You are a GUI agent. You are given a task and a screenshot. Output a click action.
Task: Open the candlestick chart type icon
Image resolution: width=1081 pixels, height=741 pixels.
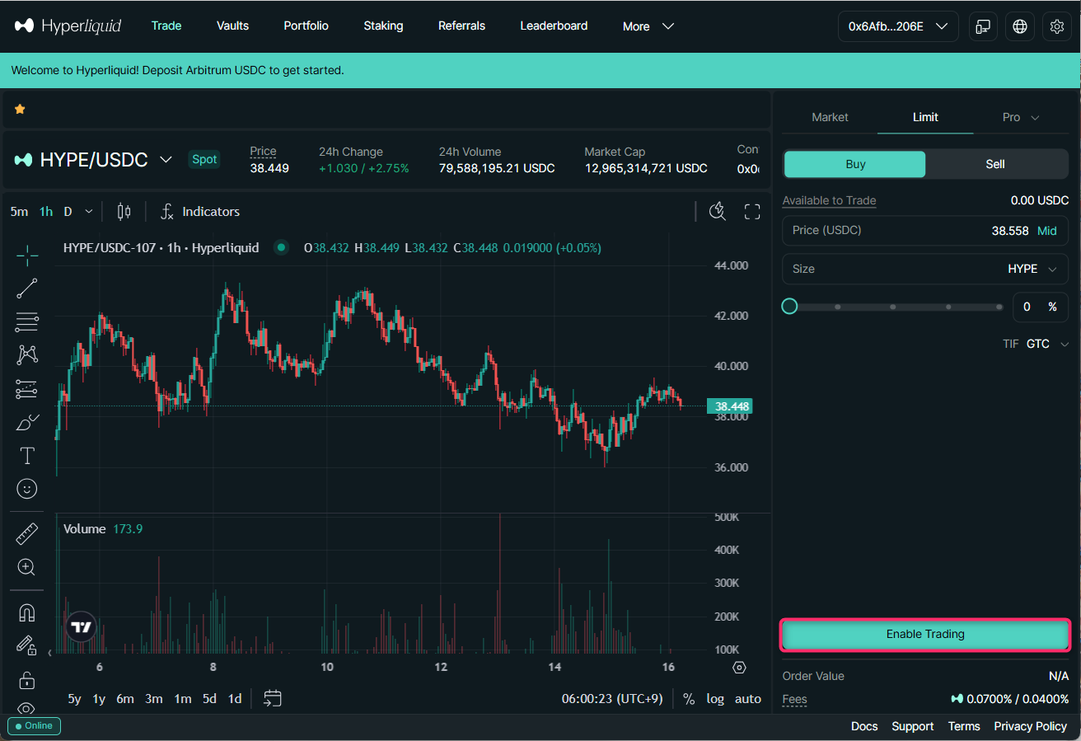click(124, 212)
